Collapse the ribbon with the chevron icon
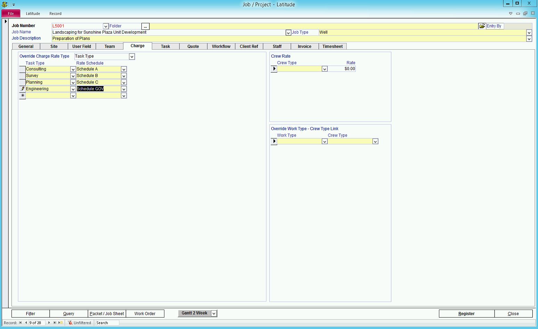Viewport: 538px width, 329px height. tap(511, 14)
